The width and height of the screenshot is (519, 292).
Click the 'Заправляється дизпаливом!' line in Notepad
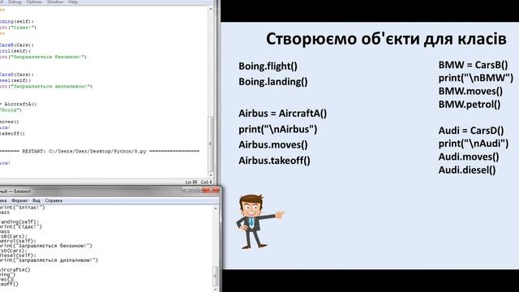[x=49, y=260]
